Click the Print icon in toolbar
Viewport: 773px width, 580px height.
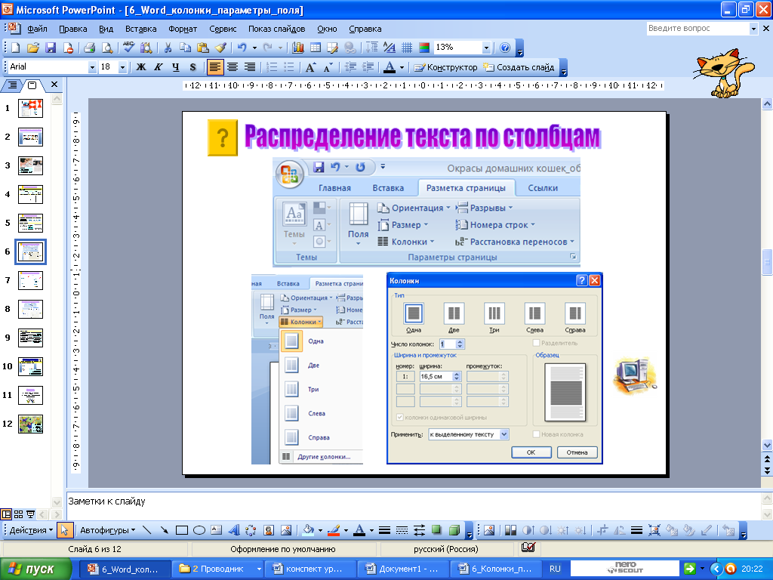(x=89, y=48)
